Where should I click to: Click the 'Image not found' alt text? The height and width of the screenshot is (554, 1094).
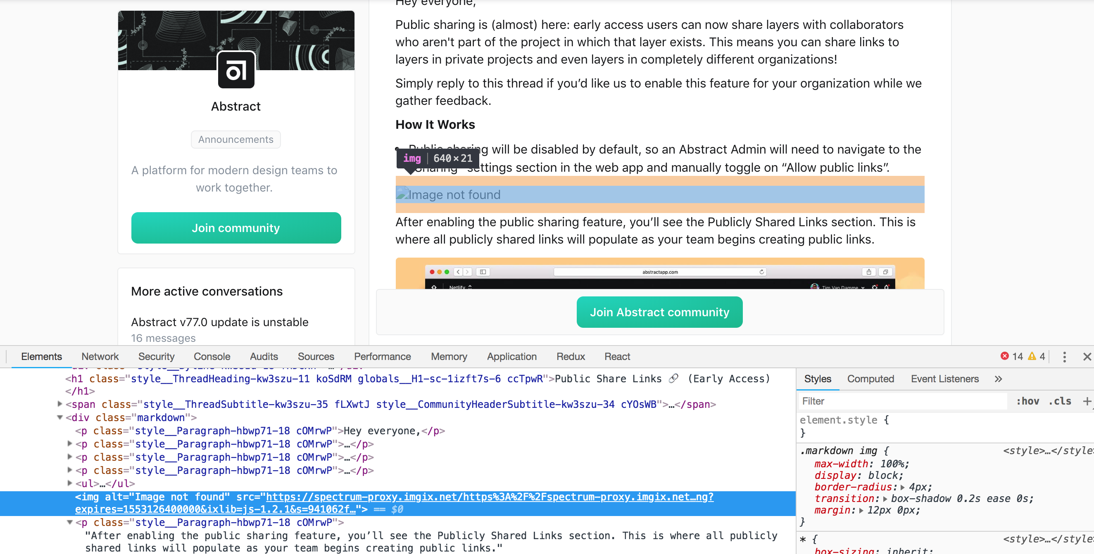(x=454, y=194)
